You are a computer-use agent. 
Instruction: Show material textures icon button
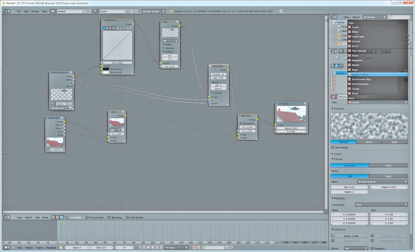tap(333, 66)
